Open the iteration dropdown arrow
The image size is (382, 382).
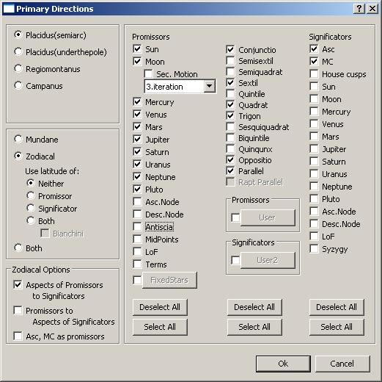click(210, 86)
